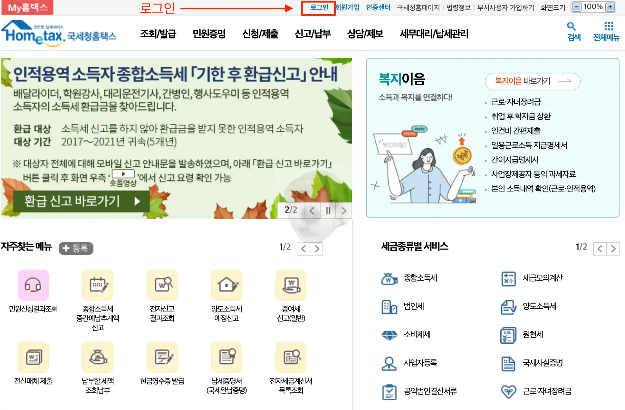
Task: Pause the main banner slideshow
Action: (x=328, y=210)
